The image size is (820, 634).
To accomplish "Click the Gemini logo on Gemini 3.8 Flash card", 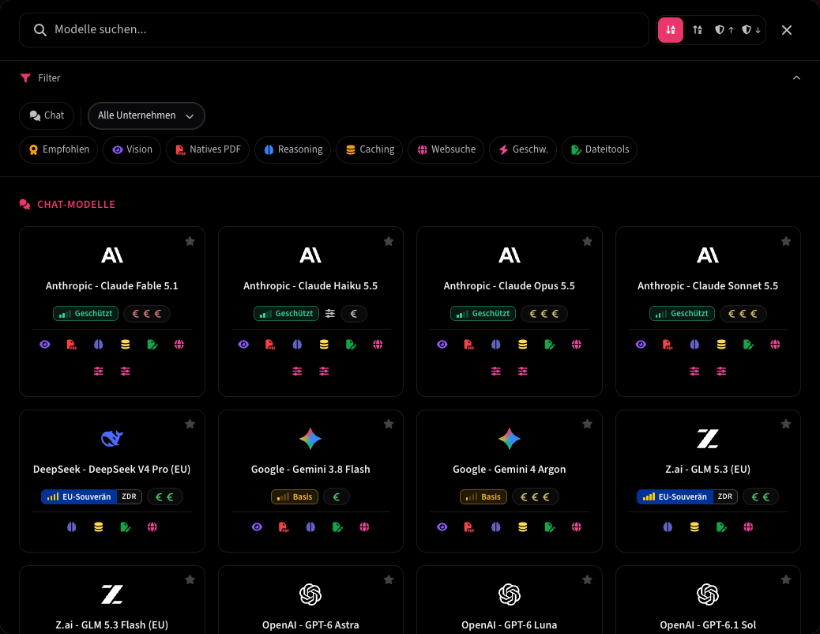I will (x=310, y=439).
